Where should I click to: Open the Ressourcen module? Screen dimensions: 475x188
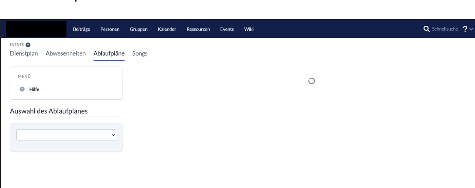(198, 29)
